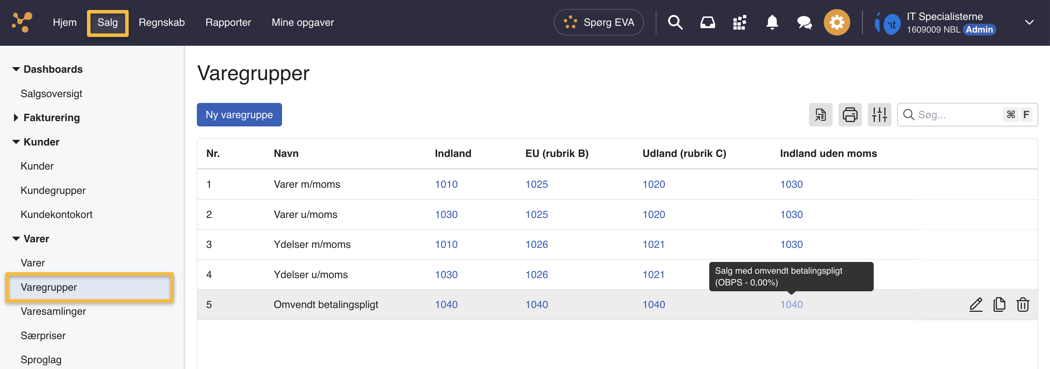Show notifications via bell icon
This screenshot has height=369, width=1050.
[772, 22]
